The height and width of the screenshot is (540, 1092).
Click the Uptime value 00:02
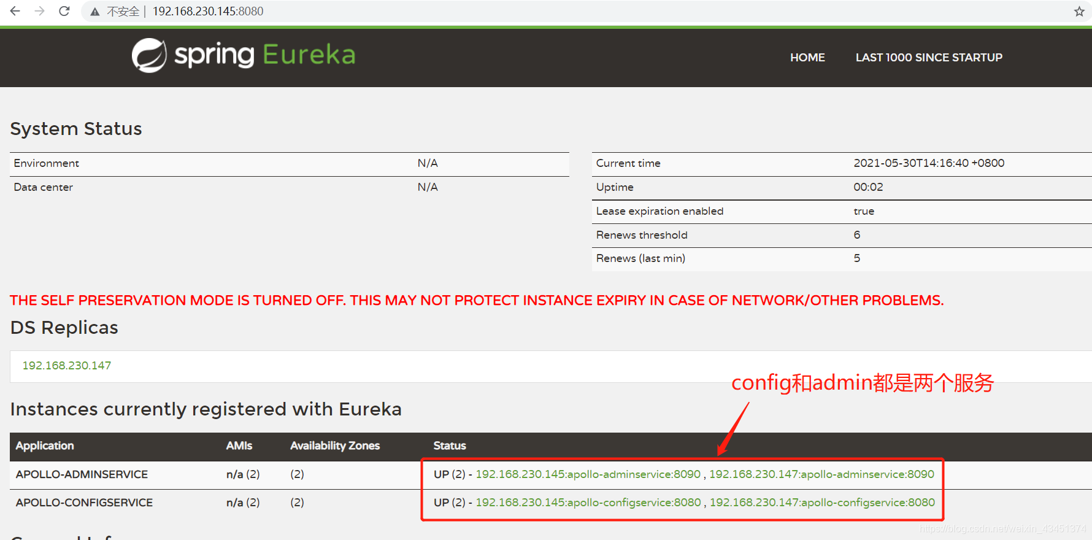[x=868, y=187]
